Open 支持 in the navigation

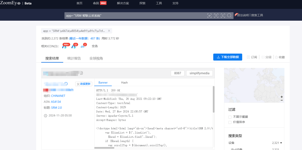click(175, 3)
